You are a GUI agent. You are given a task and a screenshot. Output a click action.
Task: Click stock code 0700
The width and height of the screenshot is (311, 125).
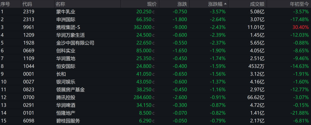(28, 97)
